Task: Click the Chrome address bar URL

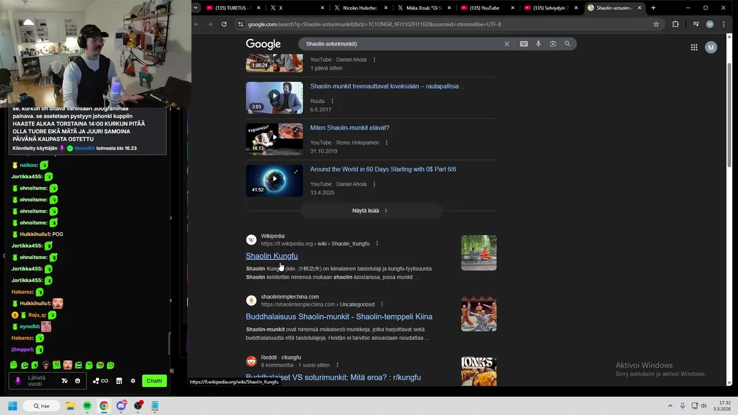Action: pyautogui.click(x=374, y=24)
